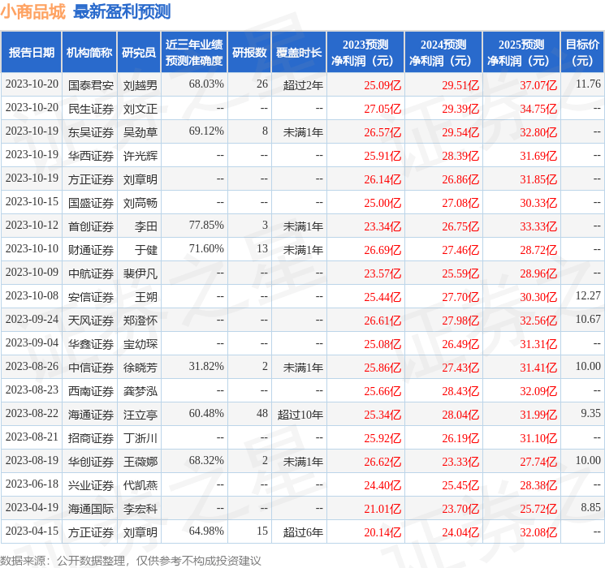Click analyst 汪立亭 in the 海通证券 row
Screen dimensions: 605x568
(140, 414)
